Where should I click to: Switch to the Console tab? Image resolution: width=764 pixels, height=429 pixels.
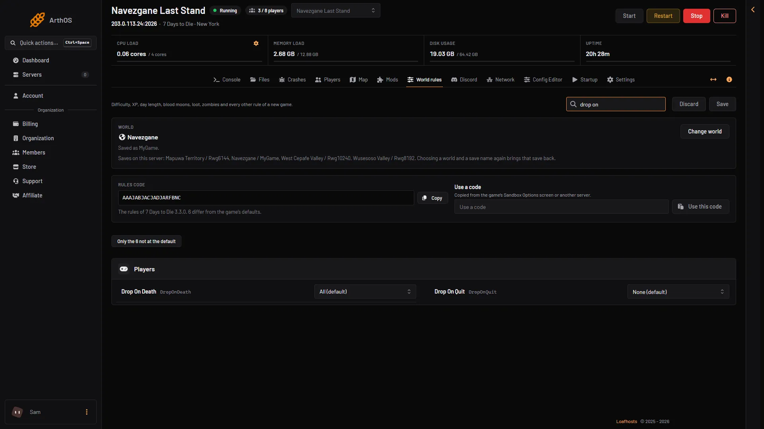[227, 79]
